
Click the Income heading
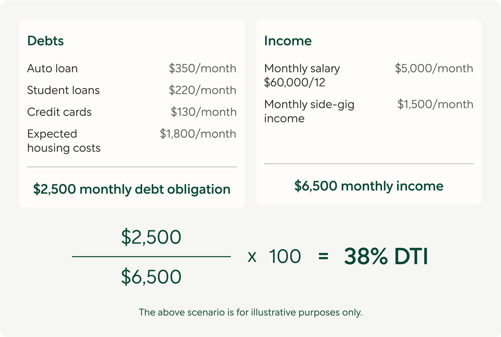click(288, 41)
